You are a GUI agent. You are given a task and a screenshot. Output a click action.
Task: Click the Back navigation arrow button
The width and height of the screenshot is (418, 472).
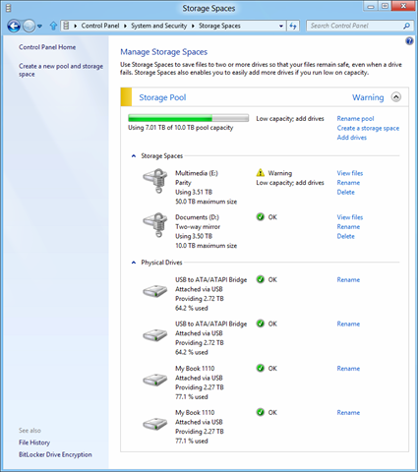tap(14, 26)
